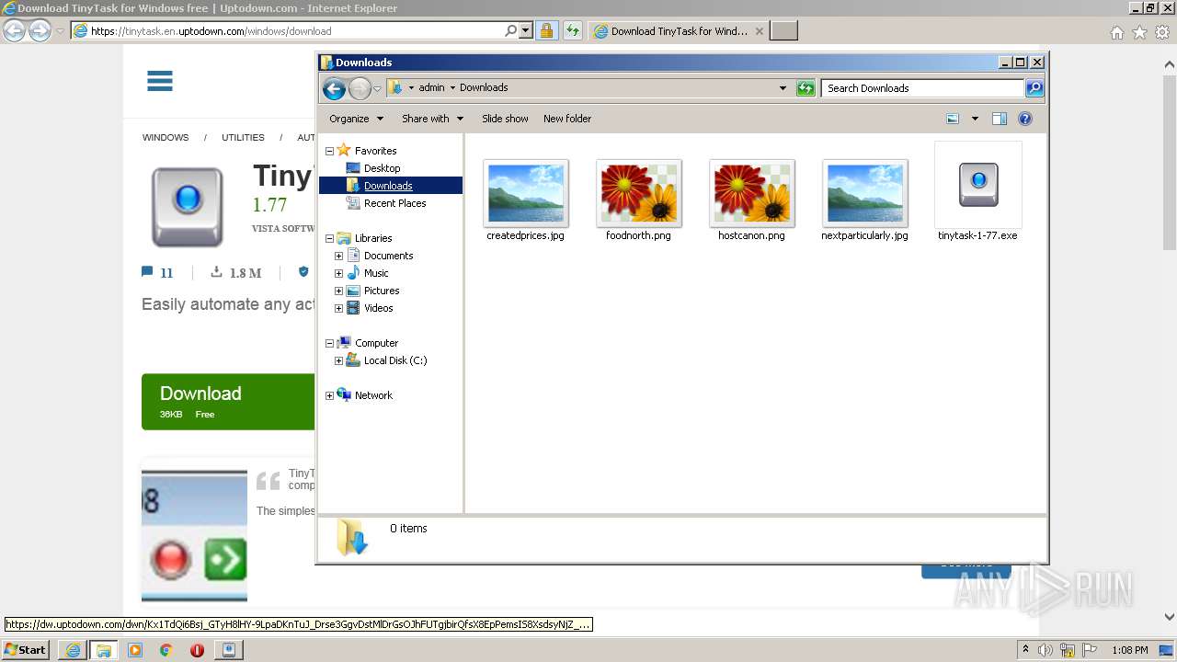The width and height of the screenshot is (1177, 662).
Task: Click the IE security lock icon
Action: (546, 31)
